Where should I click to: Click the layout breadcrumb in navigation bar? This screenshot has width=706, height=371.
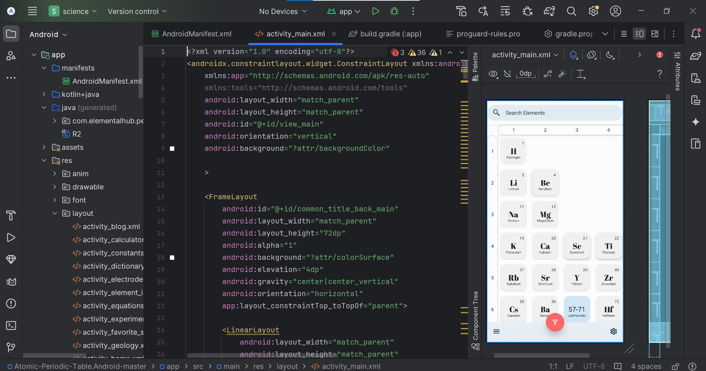[287, 366]
